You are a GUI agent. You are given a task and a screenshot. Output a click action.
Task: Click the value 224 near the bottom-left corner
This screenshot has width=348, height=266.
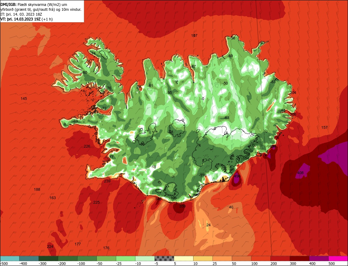tap(50, 247)
